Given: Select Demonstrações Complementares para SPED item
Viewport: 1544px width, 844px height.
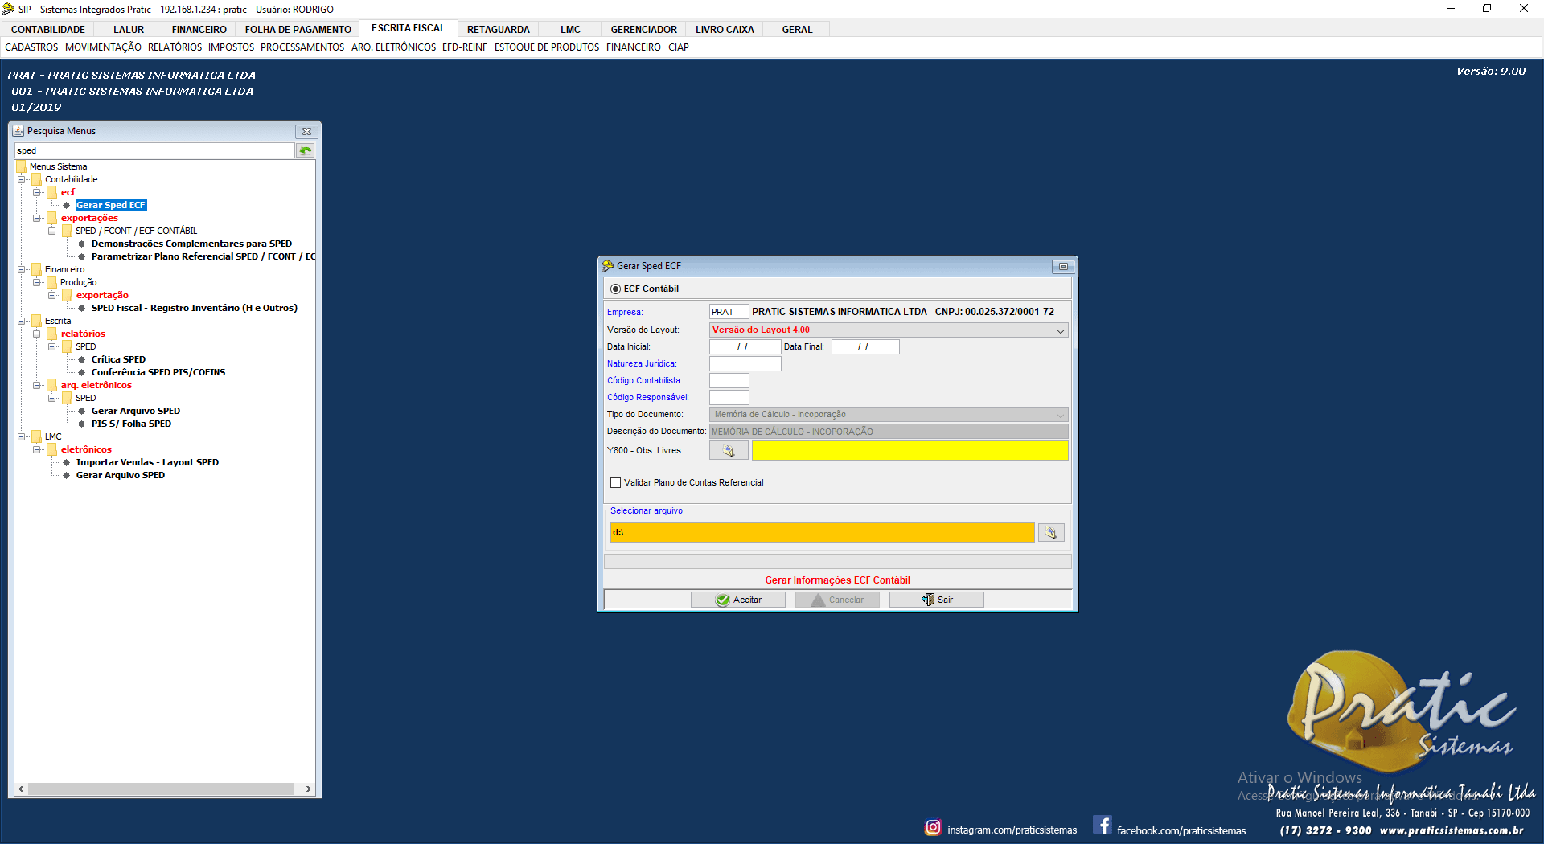Looking at the screenshot, I should pyautogui.click(x=191, y=244).
